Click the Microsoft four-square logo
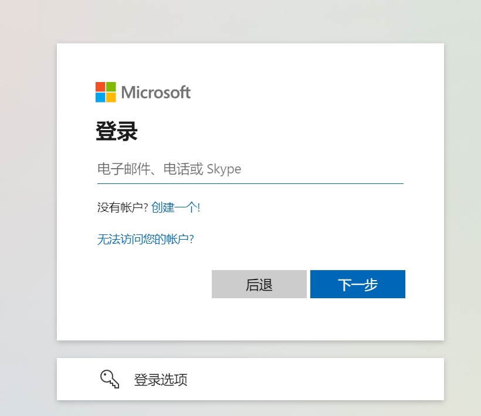 [106, 92]
